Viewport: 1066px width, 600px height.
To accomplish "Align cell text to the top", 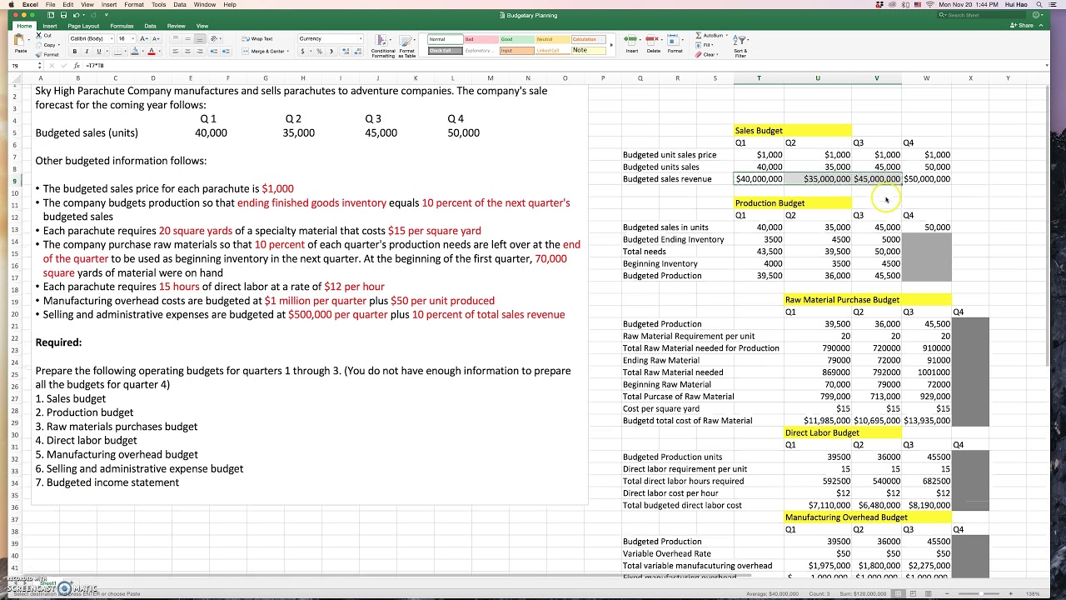I will pos(176,39).
